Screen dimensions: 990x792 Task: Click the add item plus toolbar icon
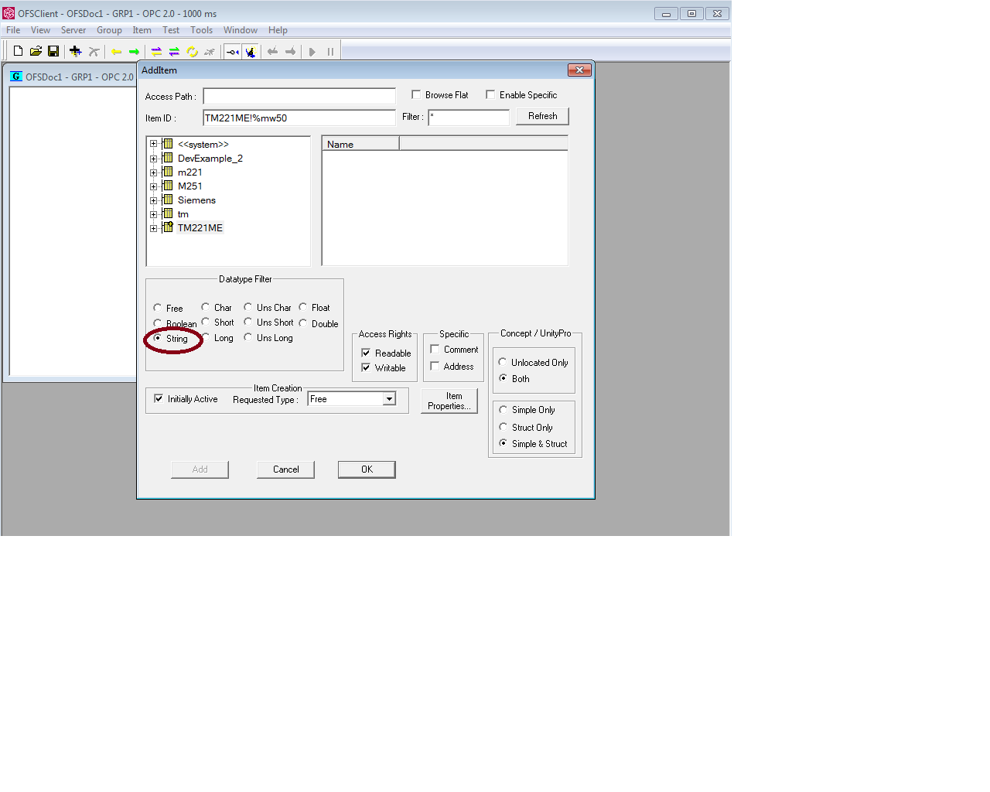point(75,51)
